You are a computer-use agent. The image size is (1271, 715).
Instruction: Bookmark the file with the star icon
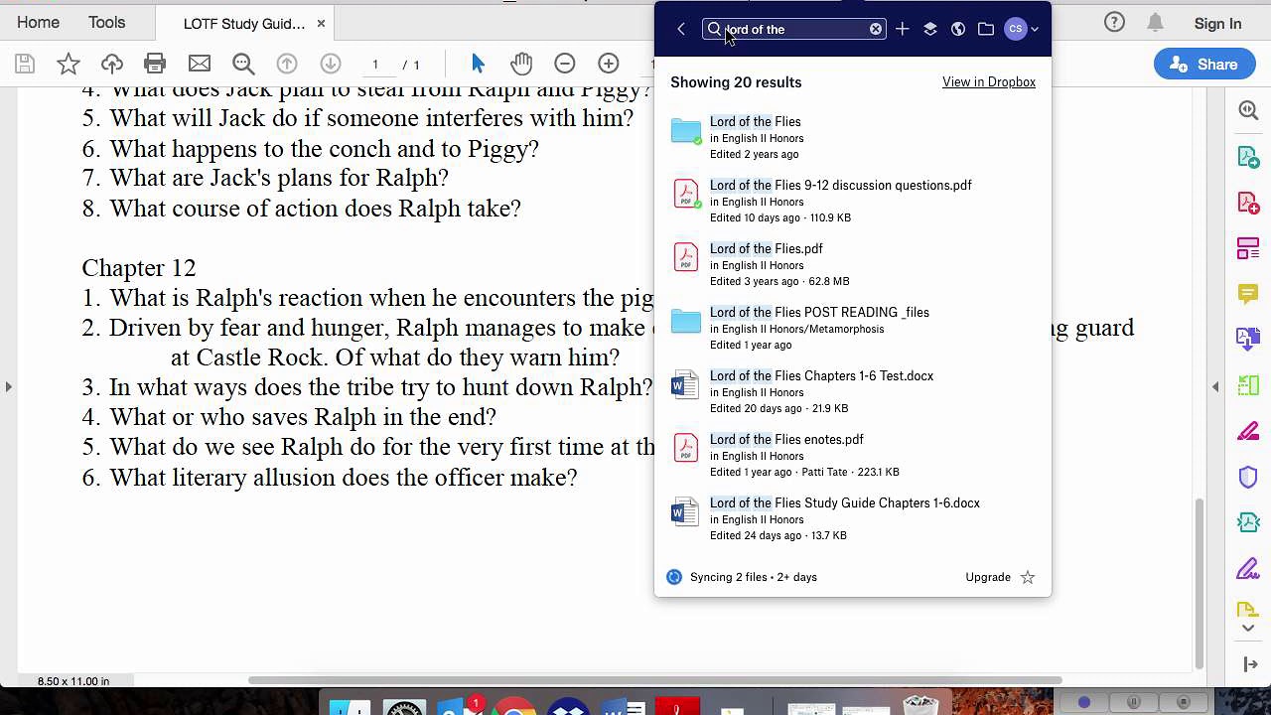[69, 65]
